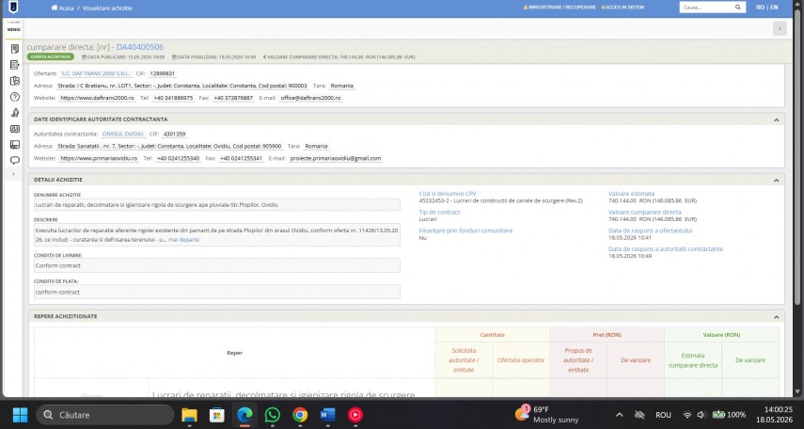Open File Explorer from taskbar
The height and width of the screenshot is (429, 804).
pyautogui.click(x=189, y=415)
